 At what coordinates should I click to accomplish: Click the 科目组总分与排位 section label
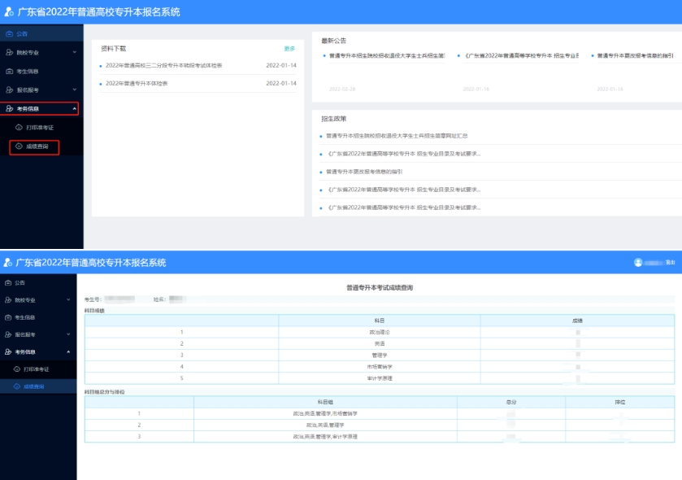pyautogui.click(x=104, y=391)
